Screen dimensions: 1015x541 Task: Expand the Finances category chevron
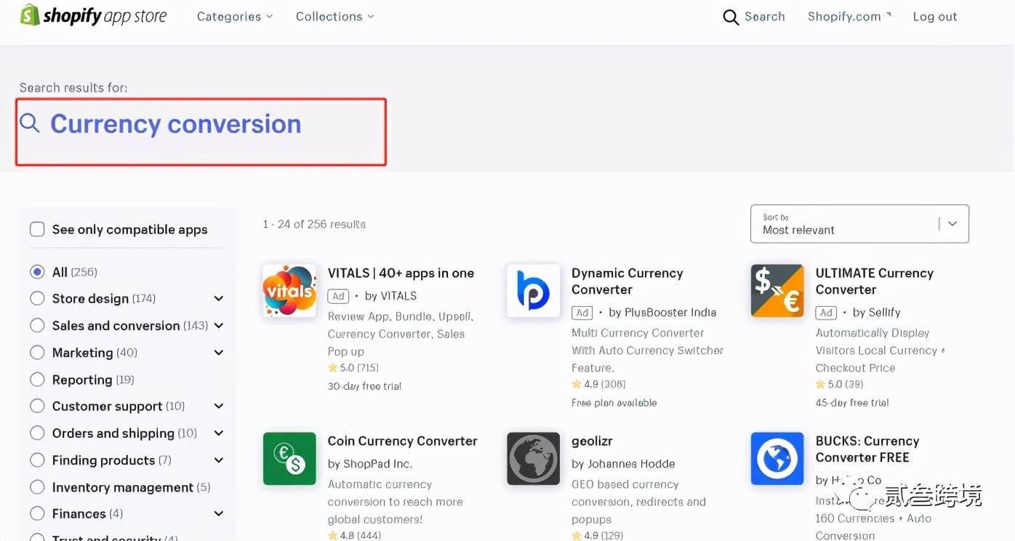coord(219,514)
